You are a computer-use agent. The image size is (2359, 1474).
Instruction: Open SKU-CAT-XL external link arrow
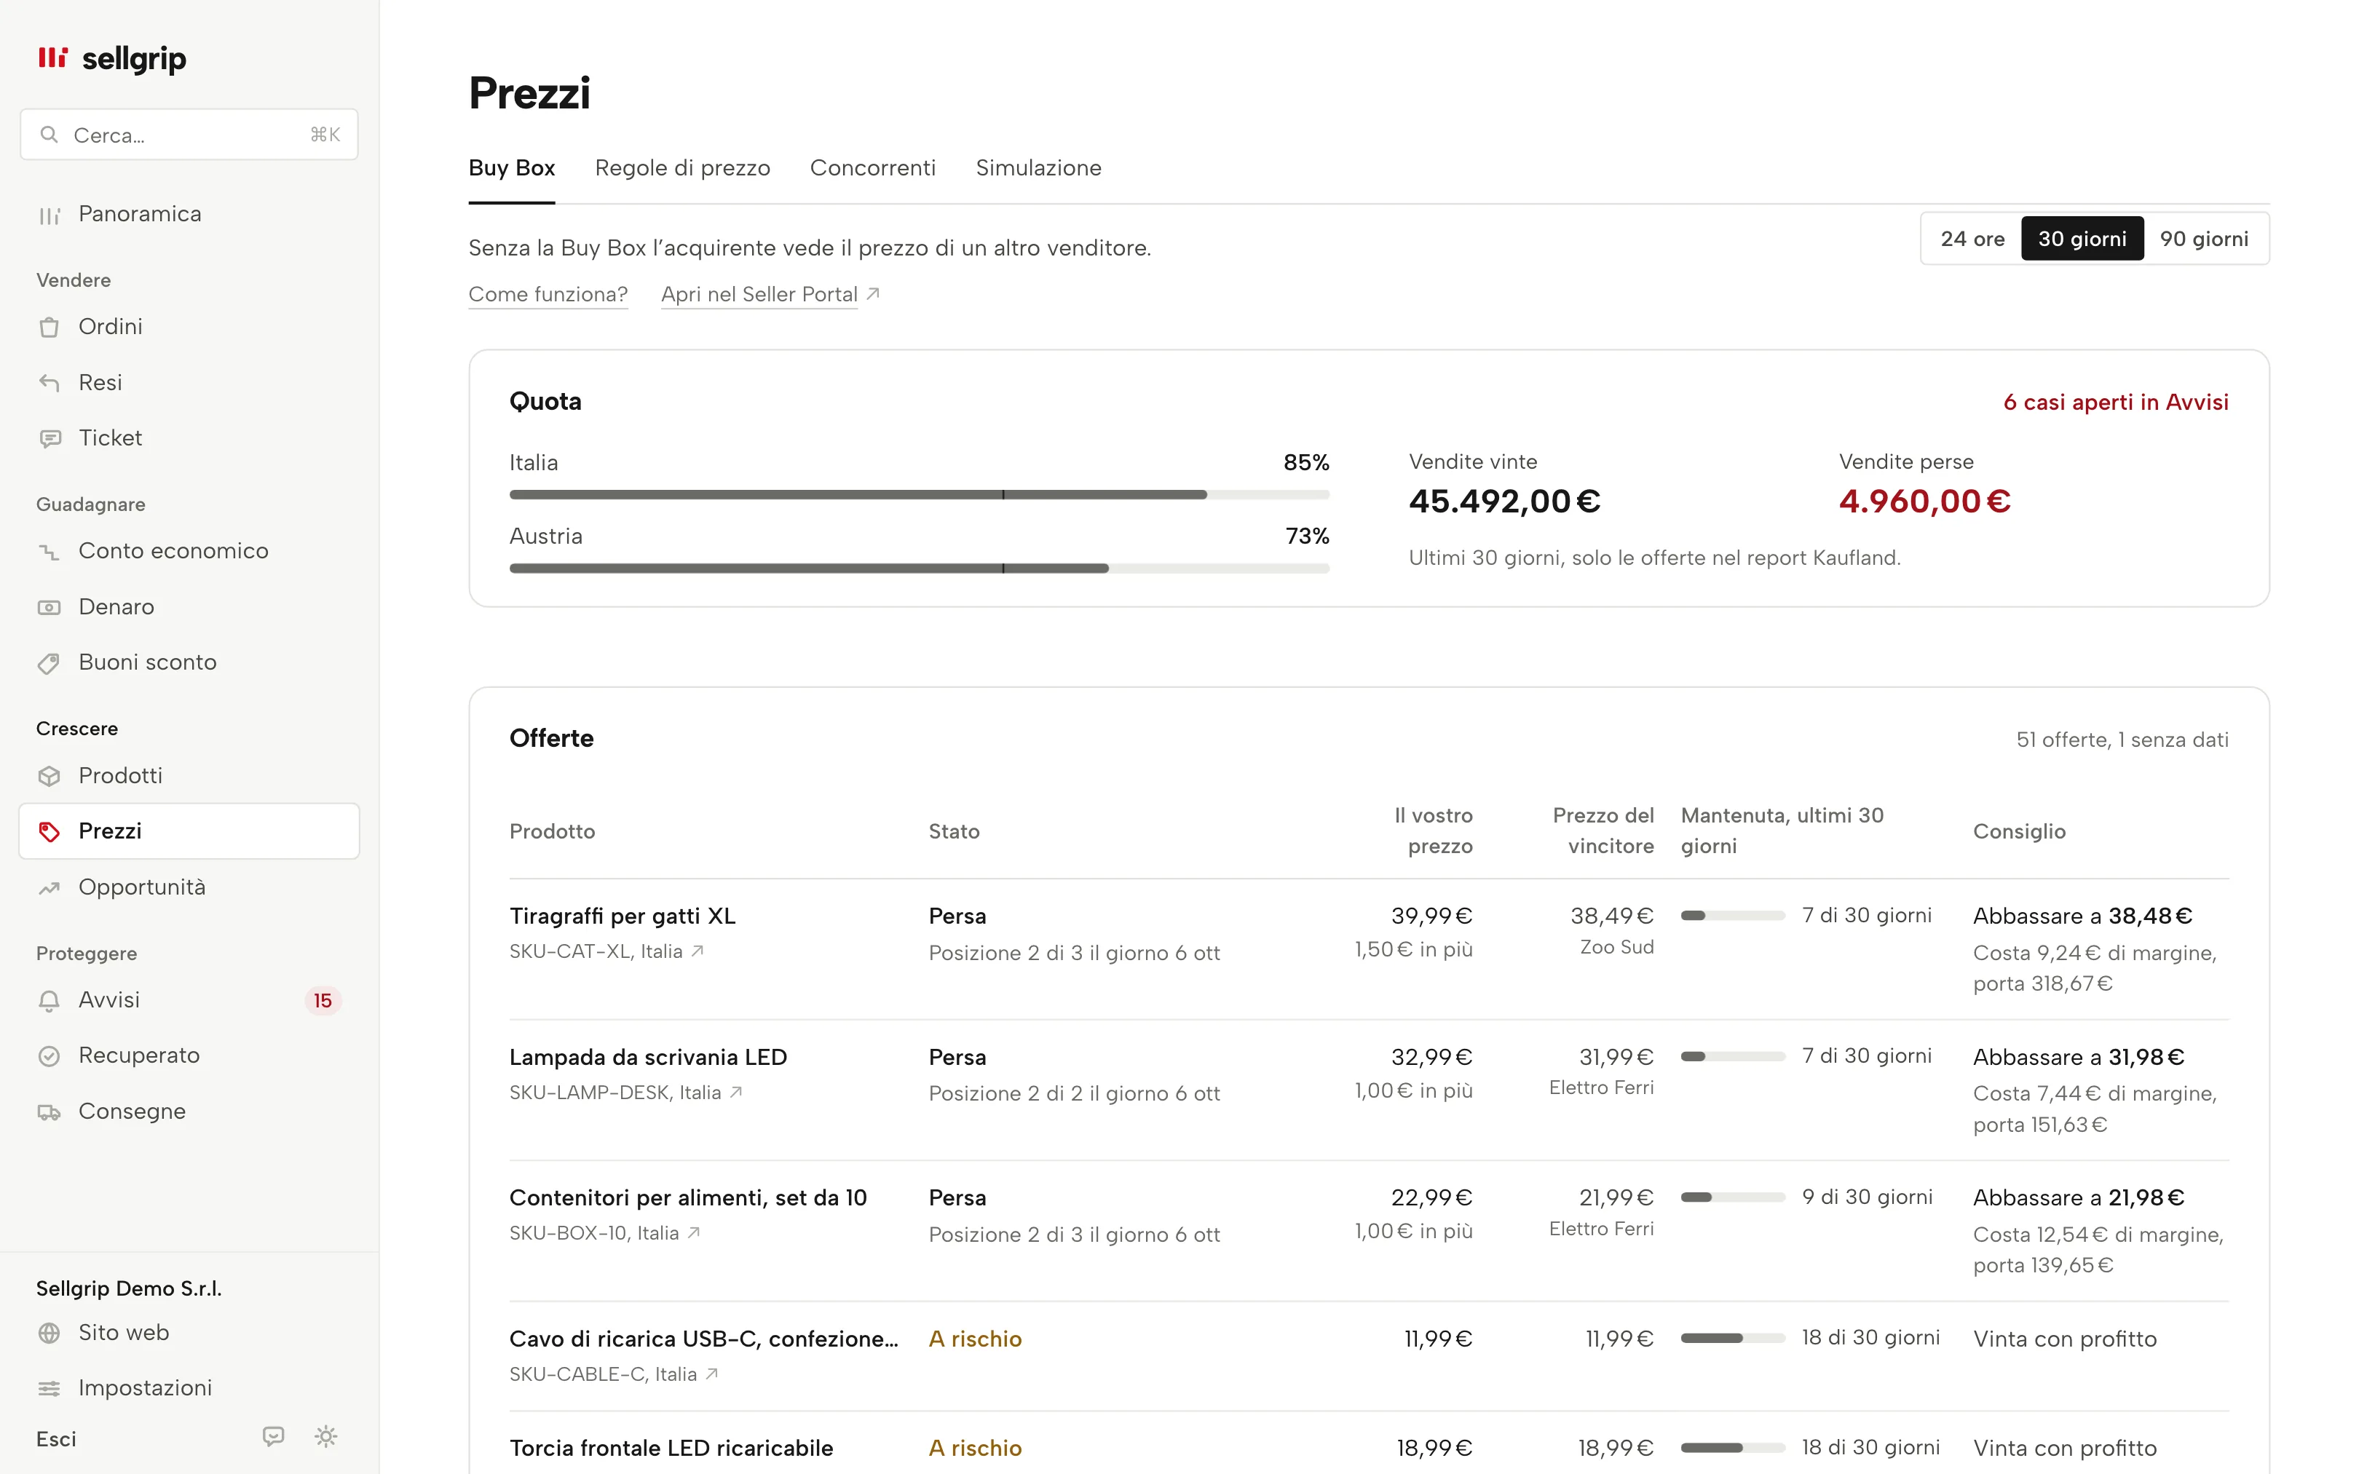click(698, 951)
